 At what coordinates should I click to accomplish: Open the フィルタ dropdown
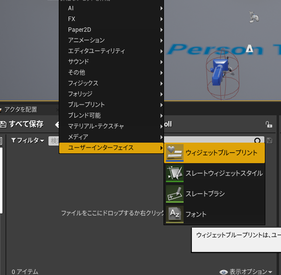28,141
